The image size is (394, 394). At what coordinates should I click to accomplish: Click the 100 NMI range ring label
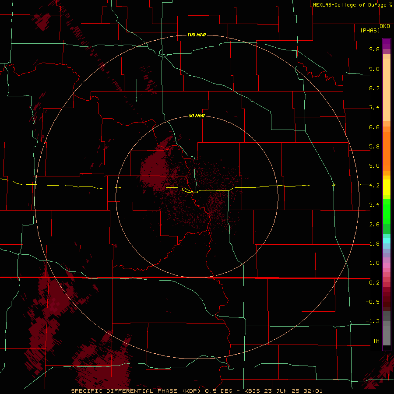[197, 35]
